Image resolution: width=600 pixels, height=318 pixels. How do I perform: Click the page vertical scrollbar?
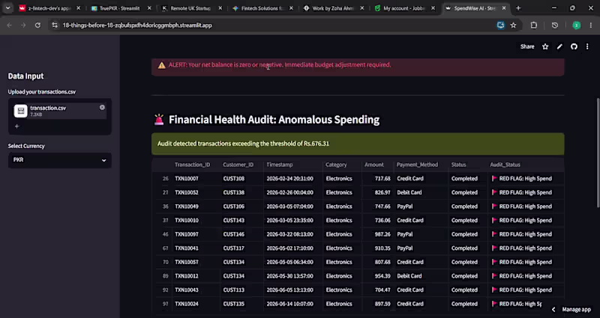tap(598, 153)
